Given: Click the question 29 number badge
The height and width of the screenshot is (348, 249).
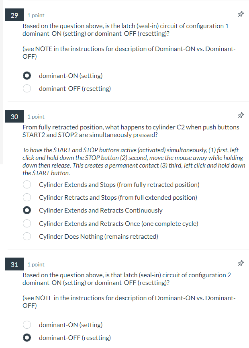Looking at the screenshot, I should 14,15.
